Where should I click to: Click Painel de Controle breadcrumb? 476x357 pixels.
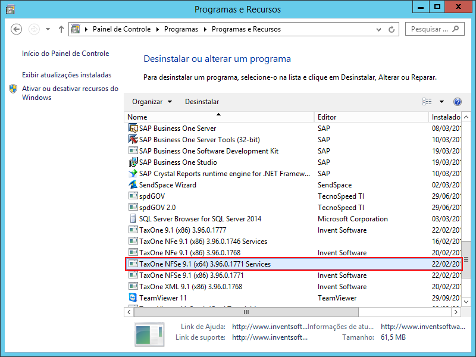click(121, 29)
